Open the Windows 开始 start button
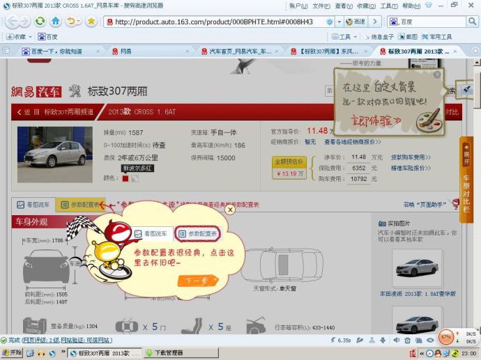 pos(12,353)
